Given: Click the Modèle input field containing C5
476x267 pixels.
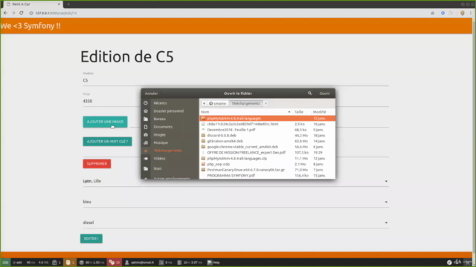Looking at the screenshot, I should [x=236, y=81].
